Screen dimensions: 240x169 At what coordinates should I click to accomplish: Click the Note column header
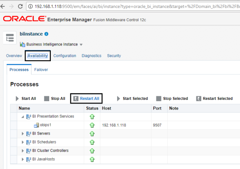click(x=204, y=108)
